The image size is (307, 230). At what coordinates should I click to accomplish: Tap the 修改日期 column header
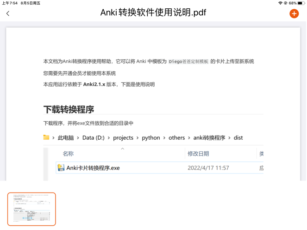pos(198,154)
